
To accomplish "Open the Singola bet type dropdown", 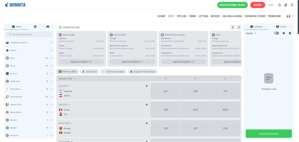I will click(251, 33).
